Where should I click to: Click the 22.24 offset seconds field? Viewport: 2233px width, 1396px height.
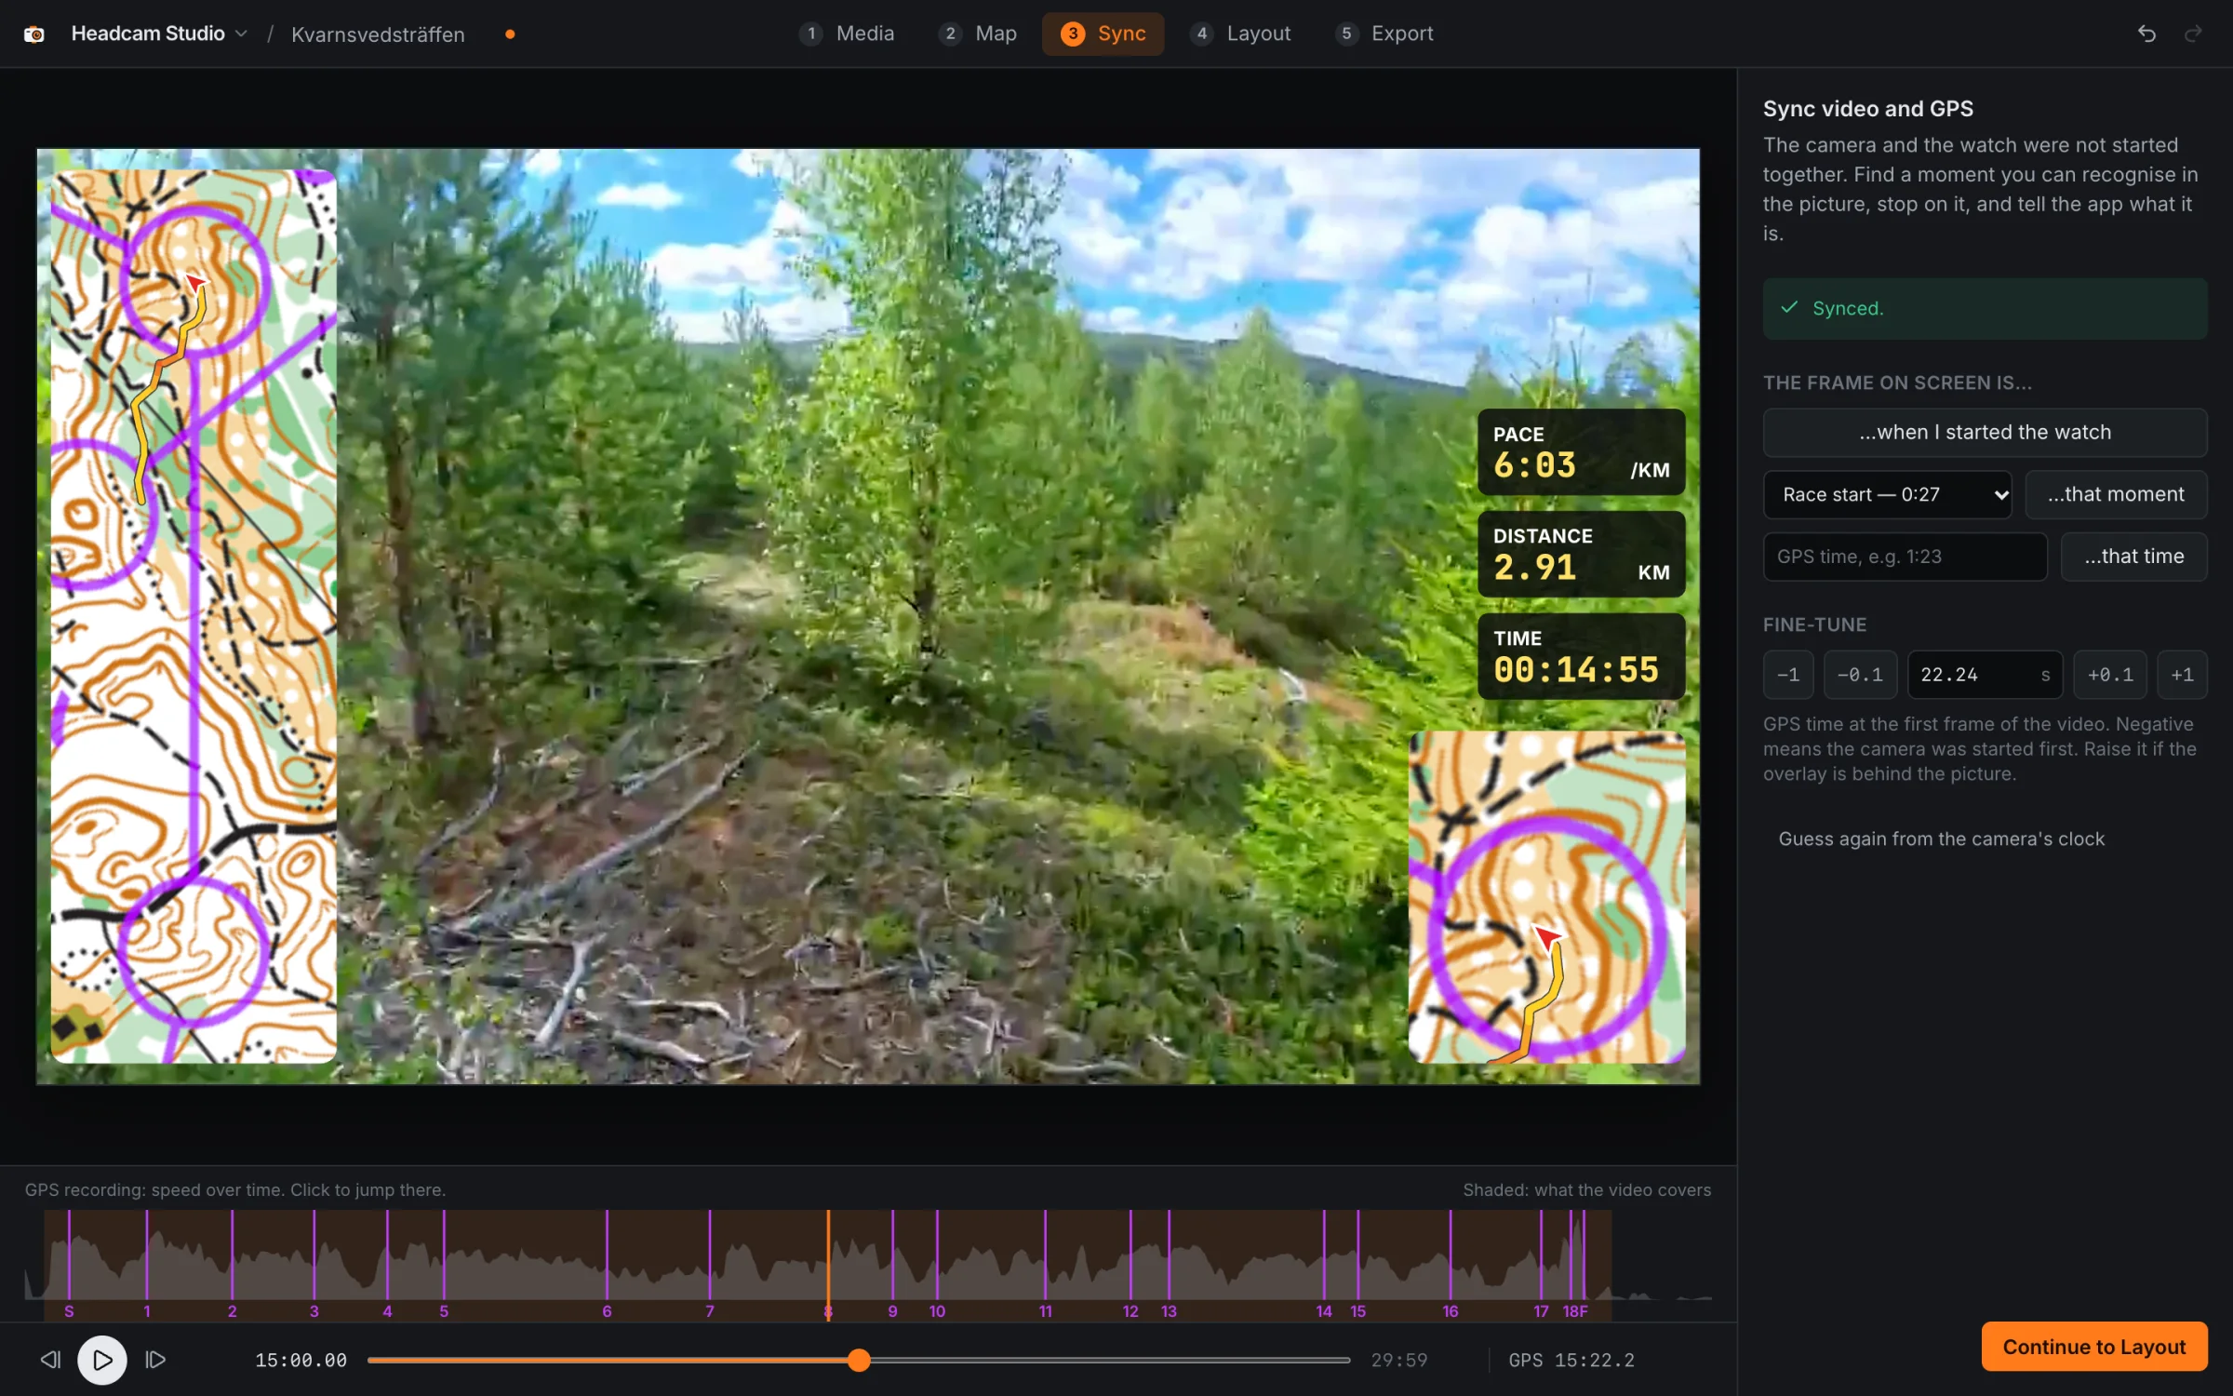coord(1985,675)
